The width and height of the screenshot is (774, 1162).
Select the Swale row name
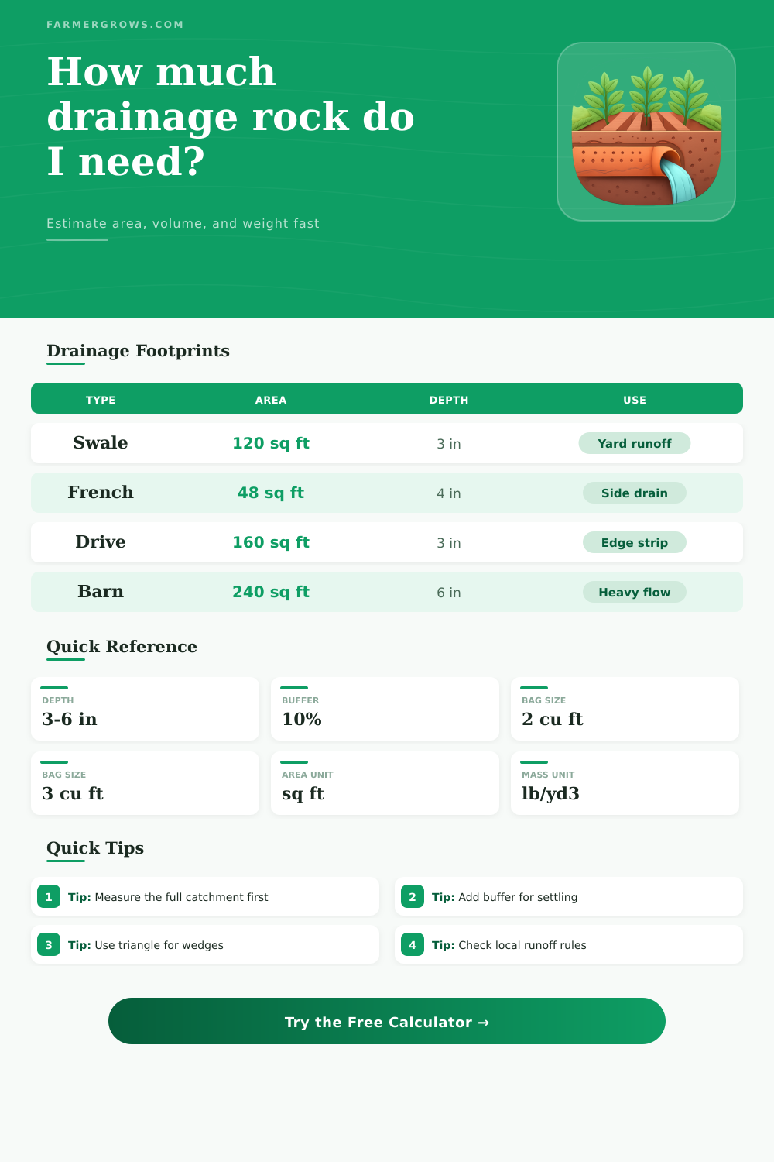101,442
